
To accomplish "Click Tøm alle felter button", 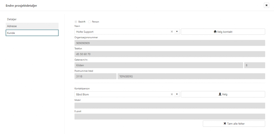I will 234,124.
